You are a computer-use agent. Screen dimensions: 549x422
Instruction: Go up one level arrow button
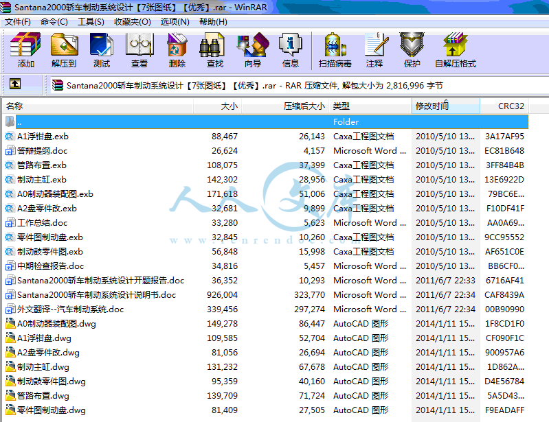14,84
